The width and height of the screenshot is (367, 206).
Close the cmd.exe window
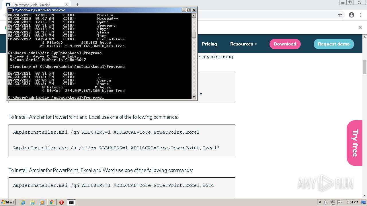[x=194, y=10]
